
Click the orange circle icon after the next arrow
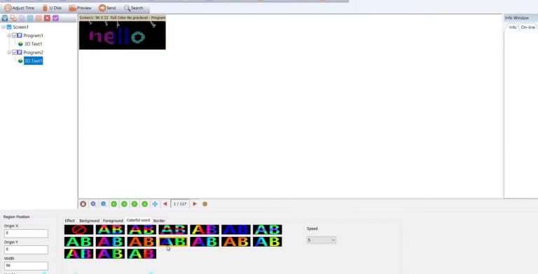(205, 204)
